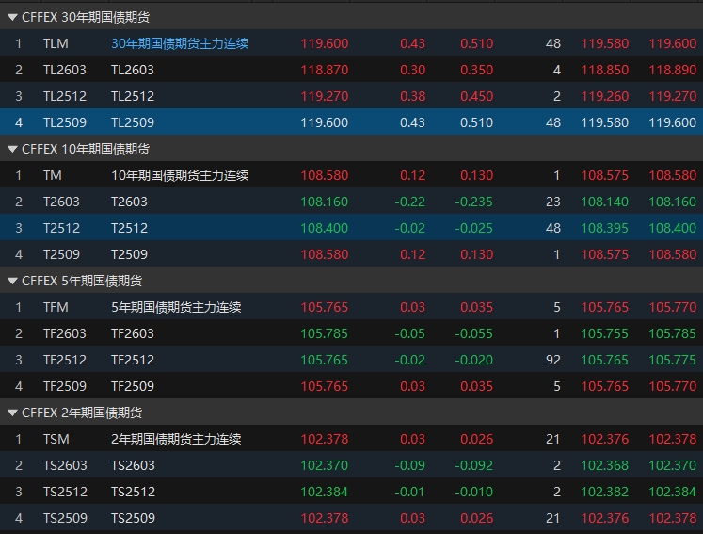Click TF2603 last price 105.785
The width and height of the screenshot is (703, 534).
(x=324, y=333)
